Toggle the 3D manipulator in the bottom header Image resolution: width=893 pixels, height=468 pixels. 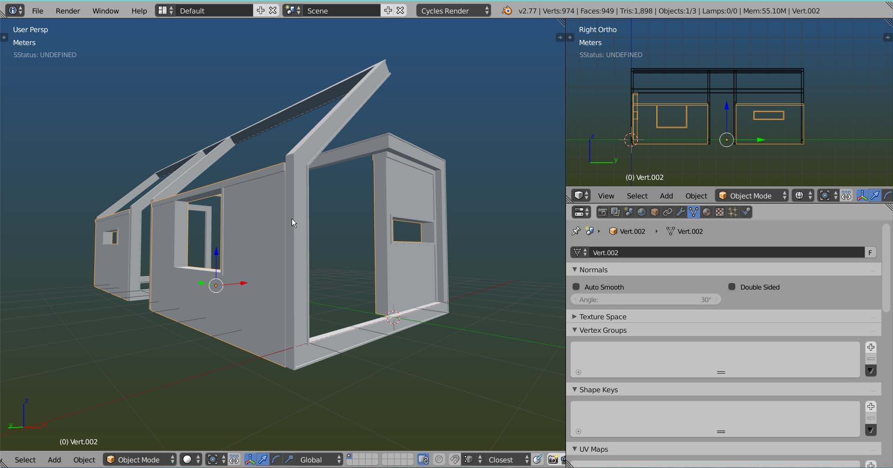click(250, 460)
